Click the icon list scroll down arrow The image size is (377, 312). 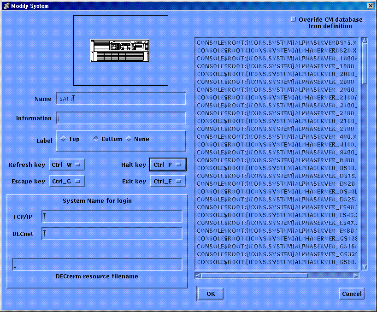[365, 267]
